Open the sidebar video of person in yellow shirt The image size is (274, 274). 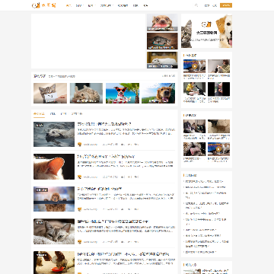click(194, 89)
